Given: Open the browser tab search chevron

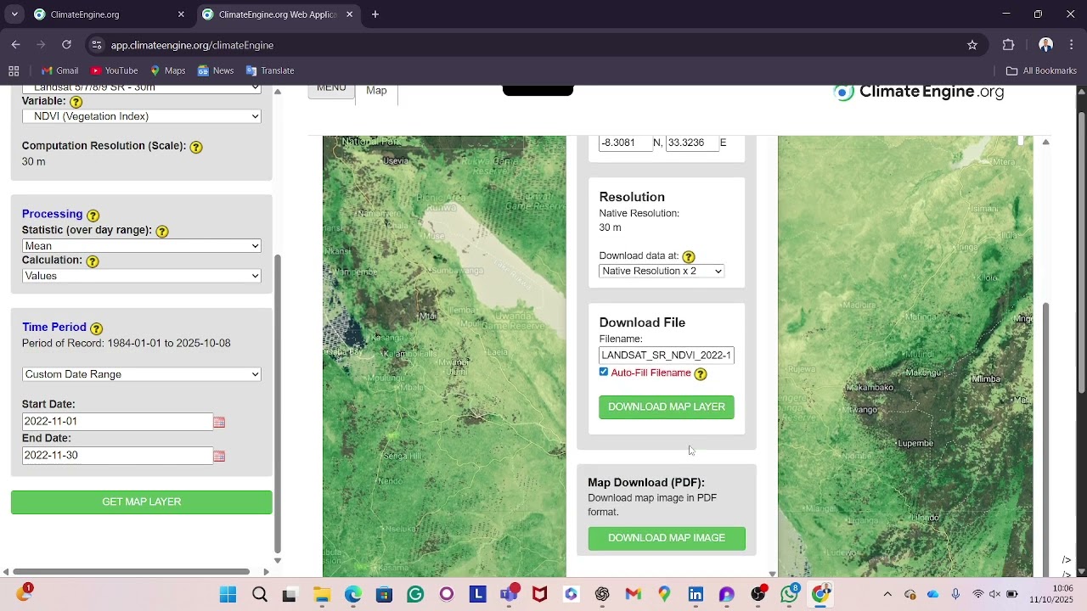Looking at the screenshot, I should pos(14,14).
